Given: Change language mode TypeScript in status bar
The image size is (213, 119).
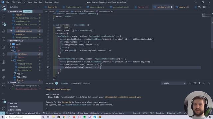Looking at the screenshot, I should pos(160,113).
